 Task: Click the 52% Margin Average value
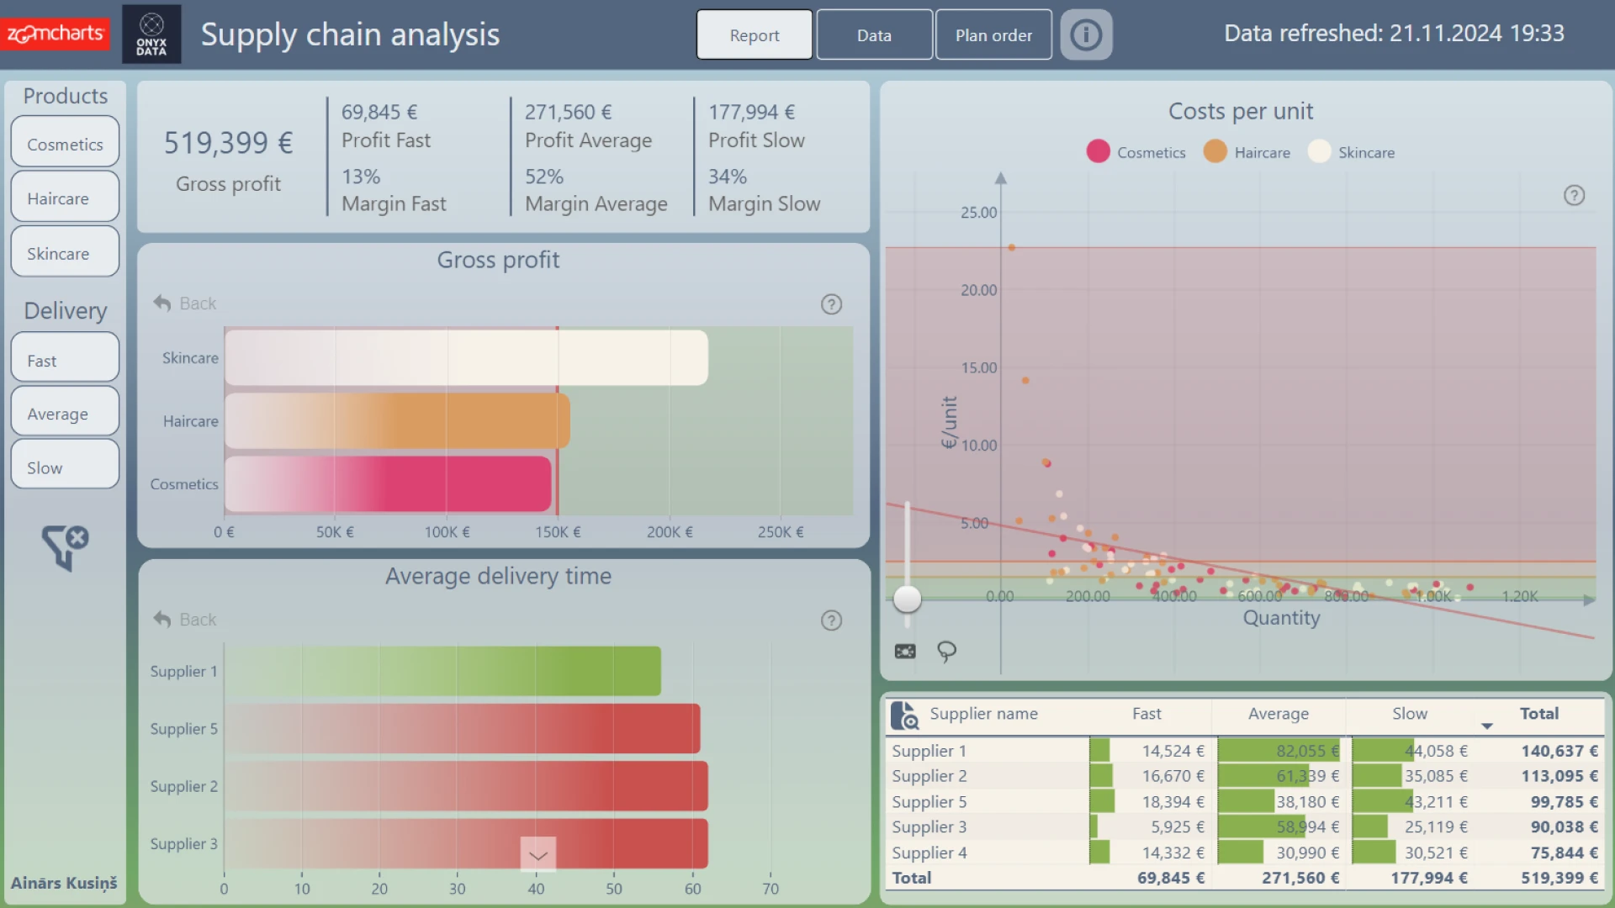click(x=544, y=177)
